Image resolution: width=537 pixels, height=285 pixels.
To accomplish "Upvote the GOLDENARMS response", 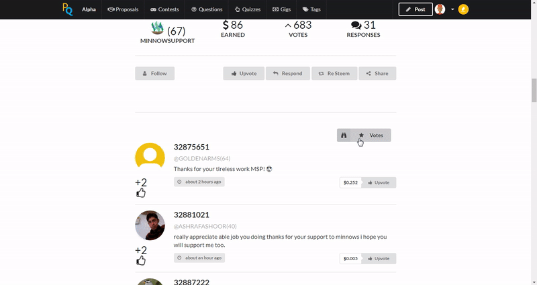I will [379, 182].
